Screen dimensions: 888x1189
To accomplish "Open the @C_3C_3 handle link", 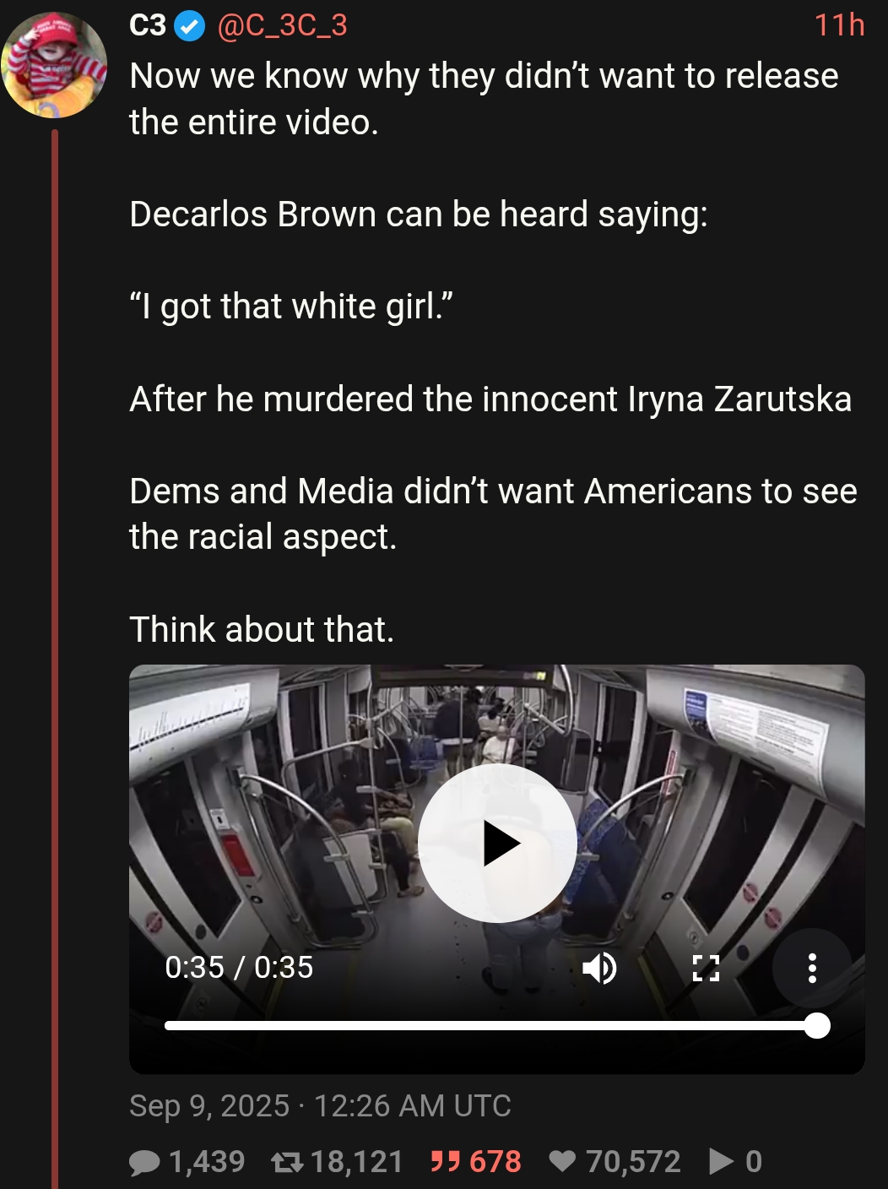I will (x=282, y=25).
